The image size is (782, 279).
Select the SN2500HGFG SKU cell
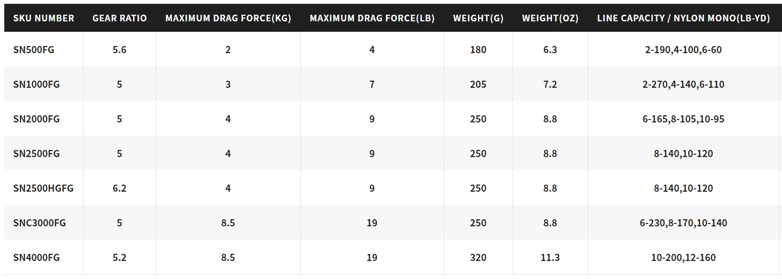(x=43, y=188)
